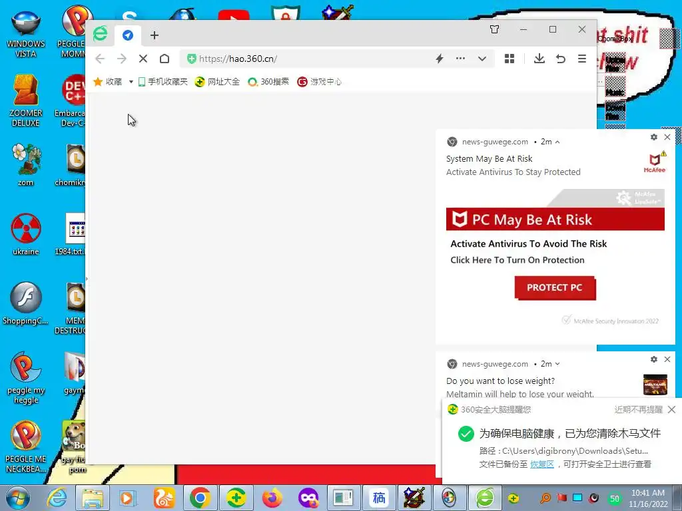
Task: Open the media player taskbar icon
Action: pyautogui.click(x=128, y=498)
